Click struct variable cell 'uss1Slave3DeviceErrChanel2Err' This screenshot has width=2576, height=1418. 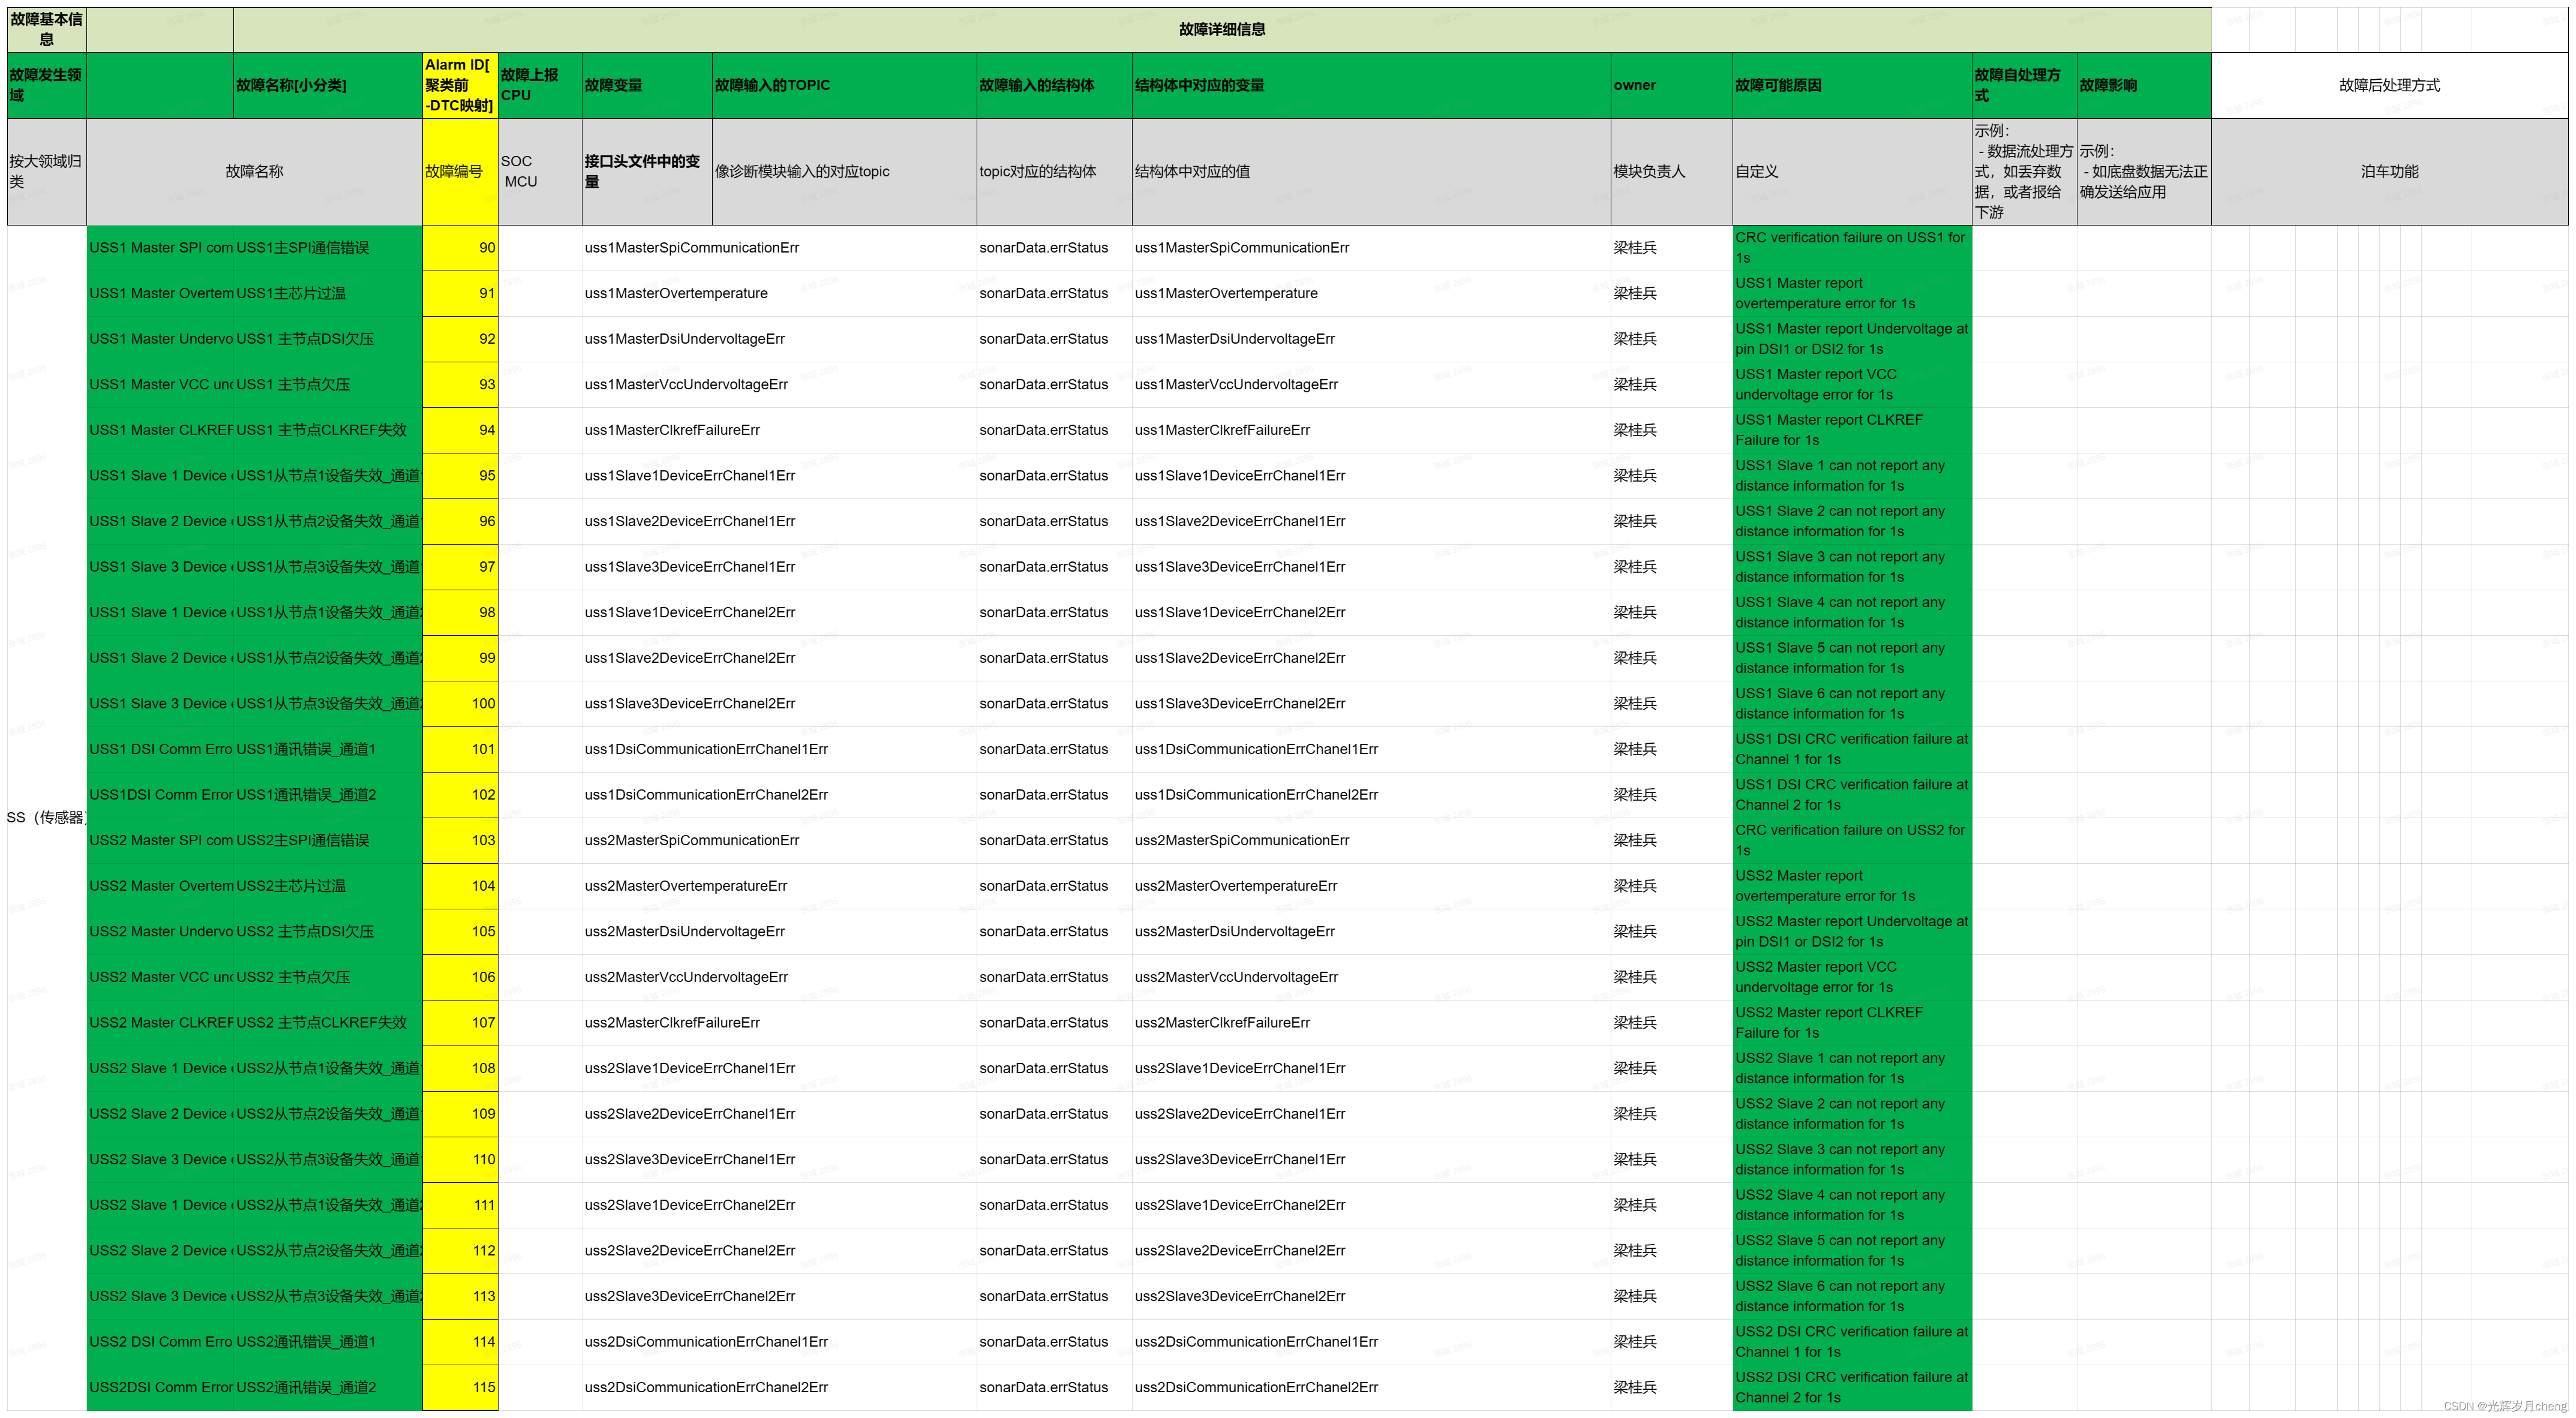tap(1371, 704)
